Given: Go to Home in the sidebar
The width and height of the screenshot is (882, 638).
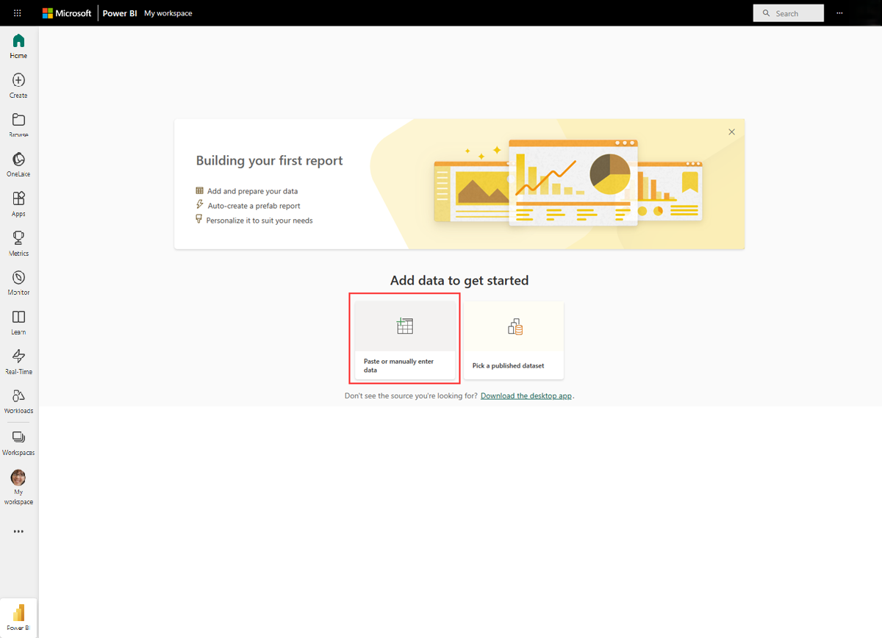Looking at the screenshot, I should 18,46.
